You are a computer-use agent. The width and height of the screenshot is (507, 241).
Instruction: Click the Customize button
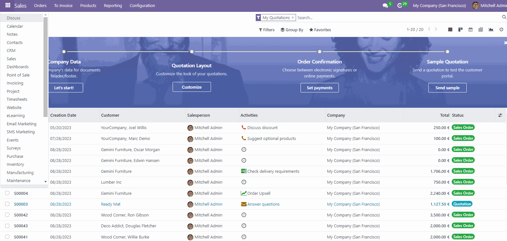[x=192, y=87]
